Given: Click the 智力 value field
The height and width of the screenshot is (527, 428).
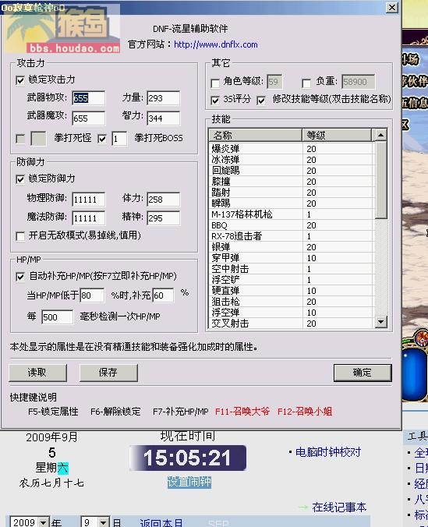Looking at the screenshot, I should point(164,118).
